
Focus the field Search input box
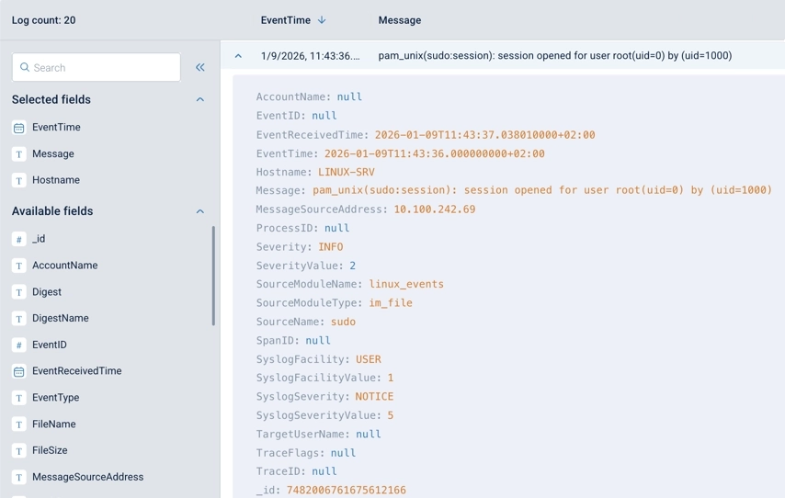97,67
